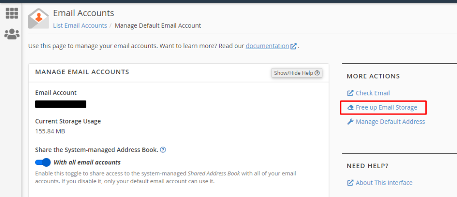Toggle sharing the Address Book with all accounts

click(x=43, y=162)
